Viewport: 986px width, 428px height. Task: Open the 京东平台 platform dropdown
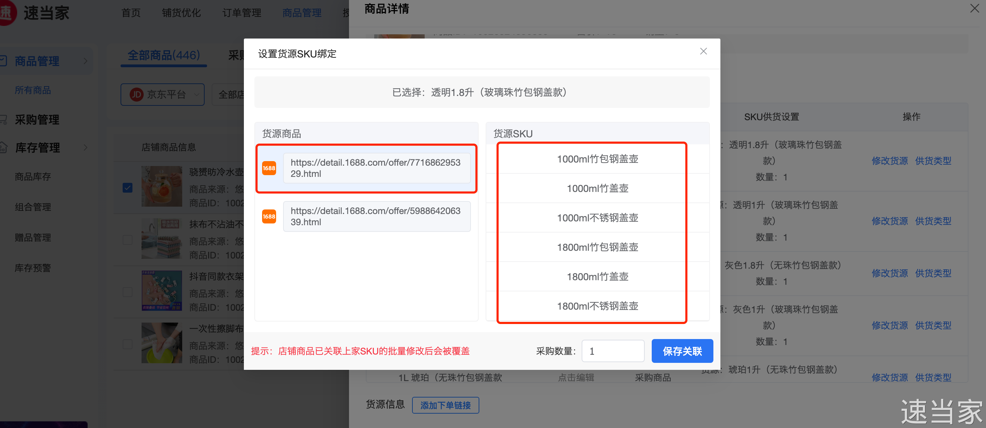point(162,95)
